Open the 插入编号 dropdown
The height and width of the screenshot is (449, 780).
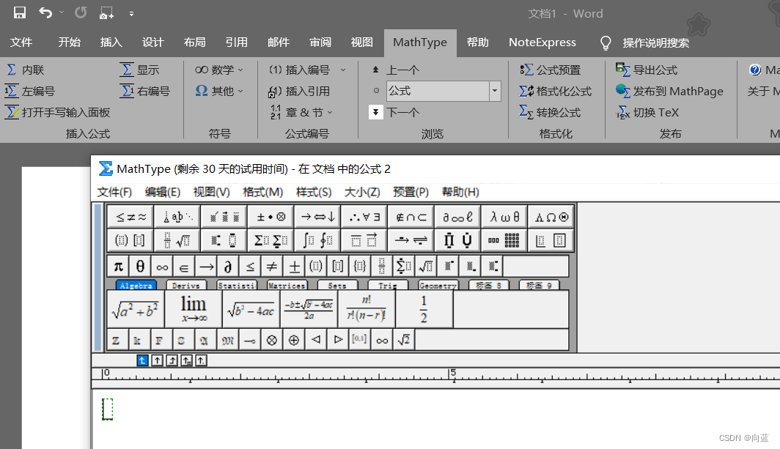pos(343,70)
